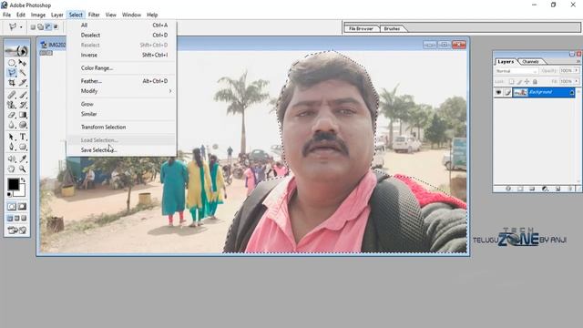Click create new layer icon
This screenshot has width=583, height=328.
pyautogui.click(x=557, y=189)
